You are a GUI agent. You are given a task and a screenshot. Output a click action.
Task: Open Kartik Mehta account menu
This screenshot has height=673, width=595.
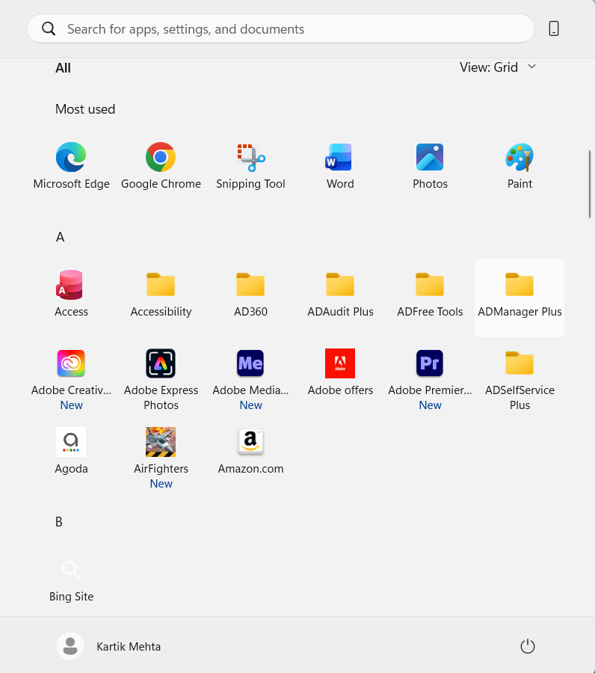coord(109,646)
